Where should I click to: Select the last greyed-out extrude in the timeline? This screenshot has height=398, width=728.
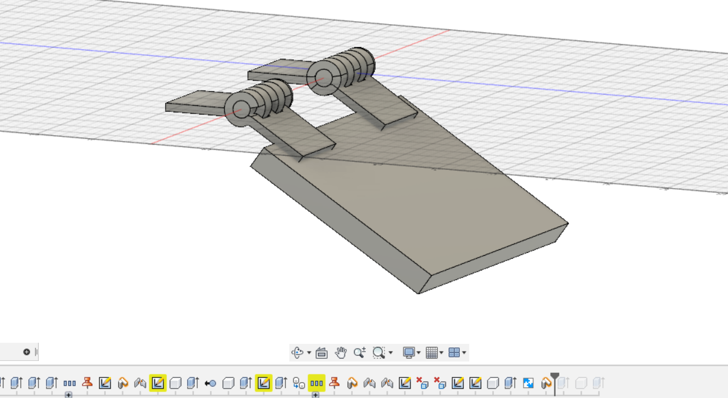click(x=599, y=383)
